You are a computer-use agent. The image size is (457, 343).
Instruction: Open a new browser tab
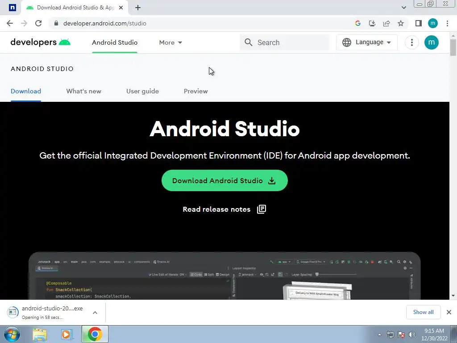point(138,8)
